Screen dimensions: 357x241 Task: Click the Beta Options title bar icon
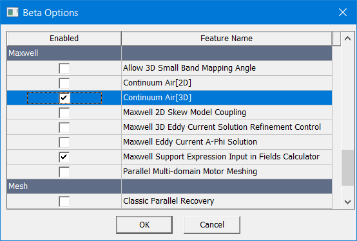pyautogui.click(x=12, y=12)
